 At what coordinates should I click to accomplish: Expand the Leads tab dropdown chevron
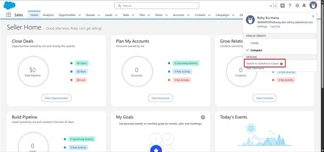coord(116,15)
